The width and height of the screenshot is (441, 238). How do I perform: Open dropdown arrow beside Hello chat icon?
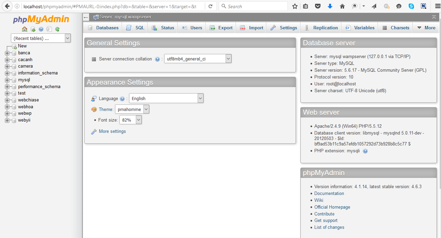[364, 6]
